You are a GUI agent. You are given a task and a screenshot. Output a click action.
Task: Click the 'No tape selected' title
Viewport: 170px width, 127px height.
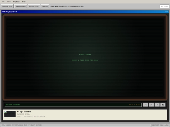point(24,112)
